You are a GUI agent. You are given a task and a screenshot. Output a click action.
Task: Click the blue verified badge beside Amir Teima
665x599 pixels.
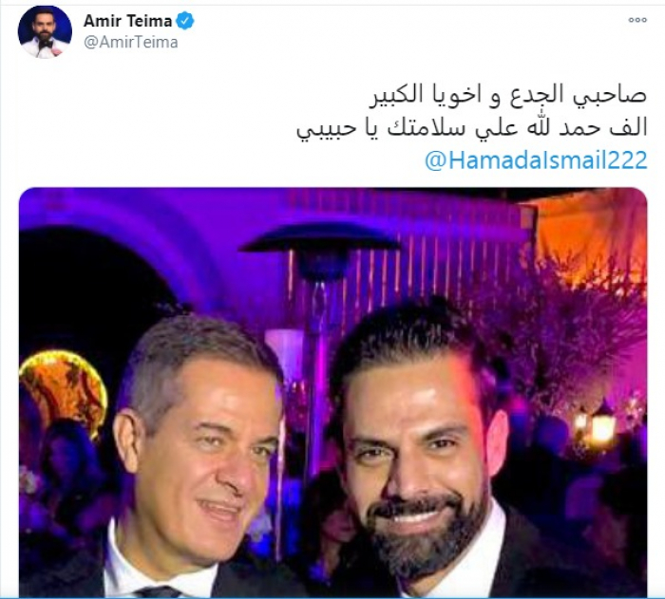pos(185,20)
